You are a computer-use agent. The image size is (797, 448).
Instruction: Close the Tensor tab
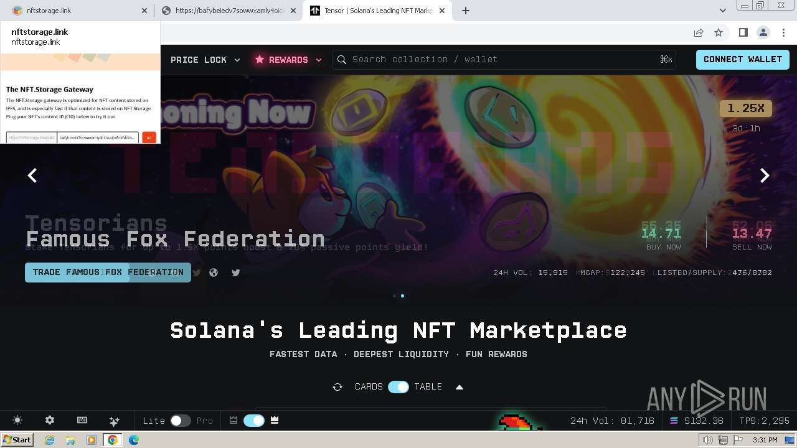click(x=443, y=11)
